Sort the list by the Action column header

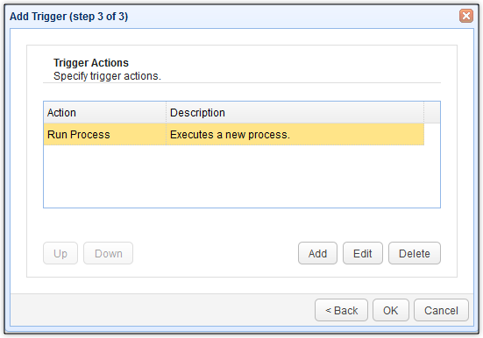[x=104, y=112]
